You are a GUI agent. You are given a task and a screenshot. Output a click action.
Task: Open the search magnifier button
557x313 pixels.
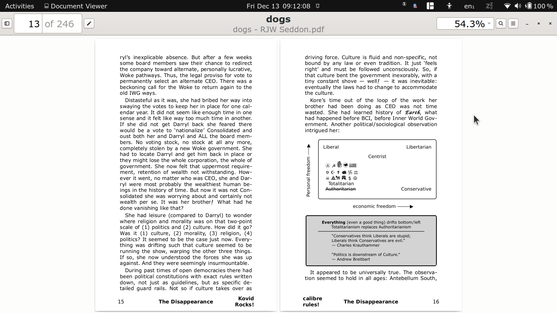click(x=501, y=23)
